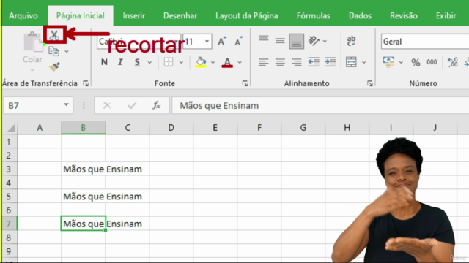Image resolution: width=469 pixels, height=263 pixels.
Task: Expand the orientation dropdown arrow
Action: point(325,41)
